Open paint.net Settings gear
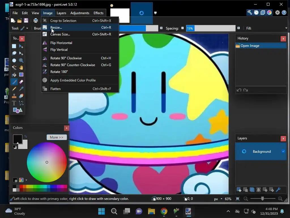 (x=278, y=12)
